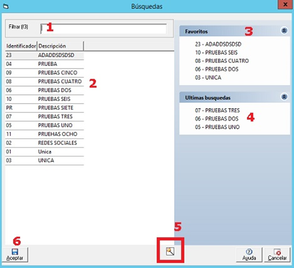This screenshot has width=294, height=268.
Task: Select the PRUEBAS CINCO row
Action: (44, 73)
